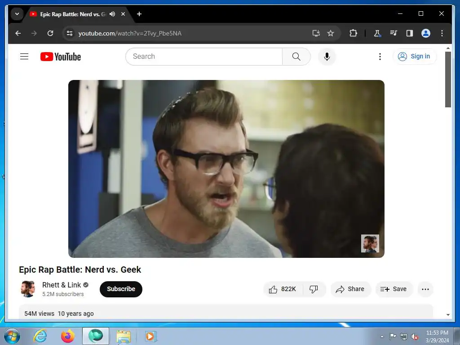This screenshot has width=460, height=345.
Task: Click the install app icon in address bar
Action: pyautogui.click(x=316, y=33)
